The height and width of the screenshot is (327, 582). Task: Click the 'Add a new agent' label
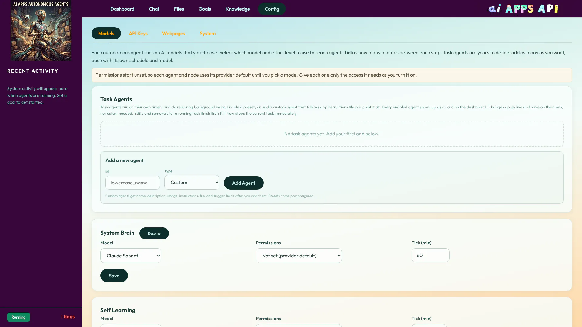tap(125, 160)
